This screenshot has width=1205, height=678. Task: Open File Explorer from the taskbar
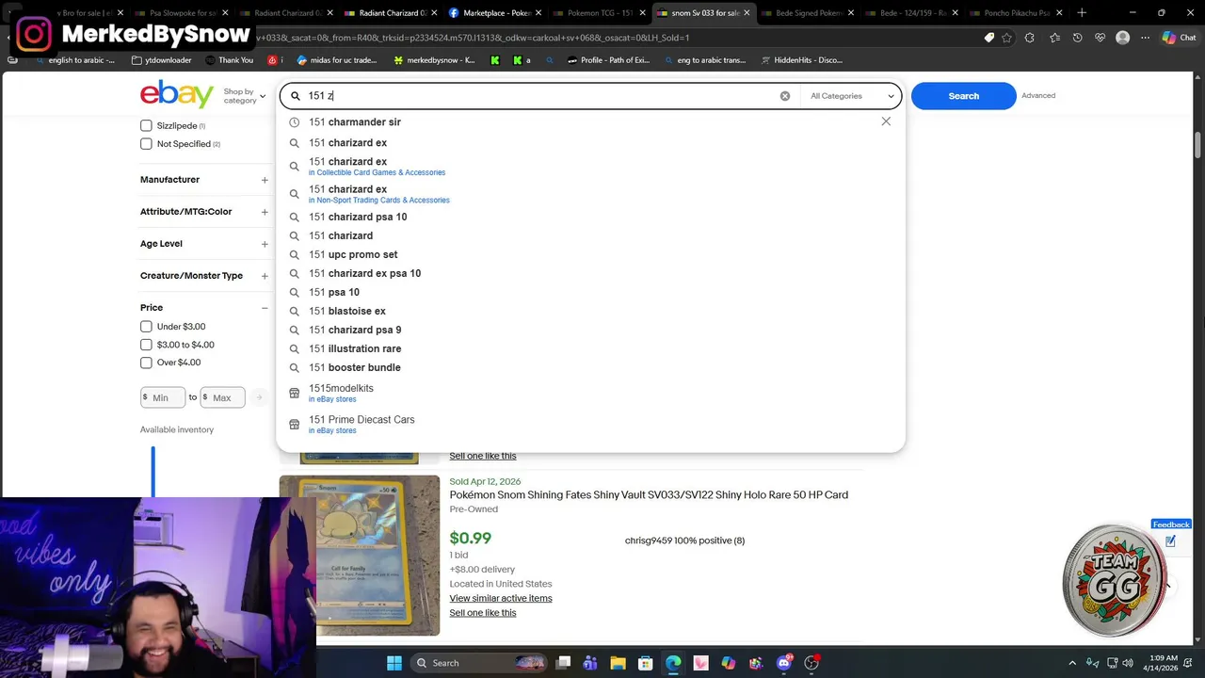[618, 663]
